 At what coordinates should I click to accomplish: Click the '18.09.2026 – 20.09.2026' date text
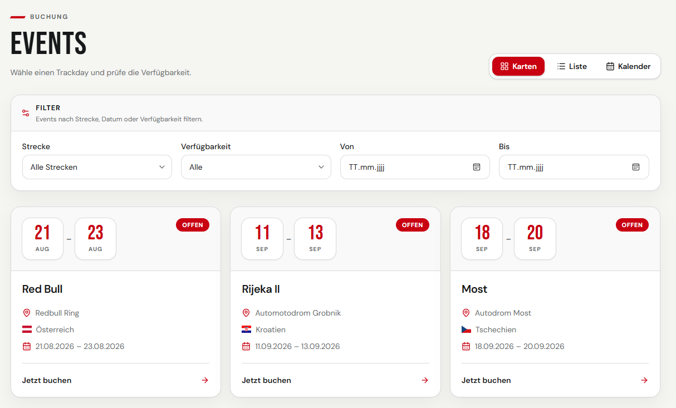click(520, 346)
